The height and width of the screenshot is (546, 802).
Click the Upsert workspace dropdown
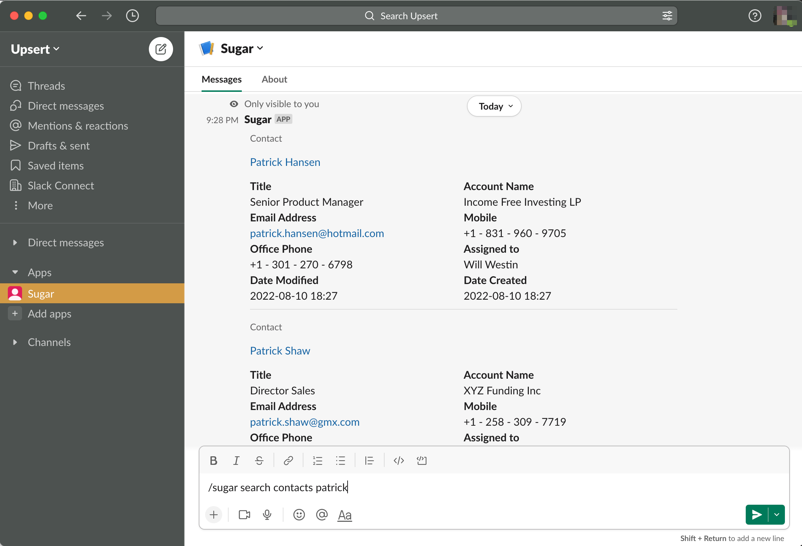point(35,49)
